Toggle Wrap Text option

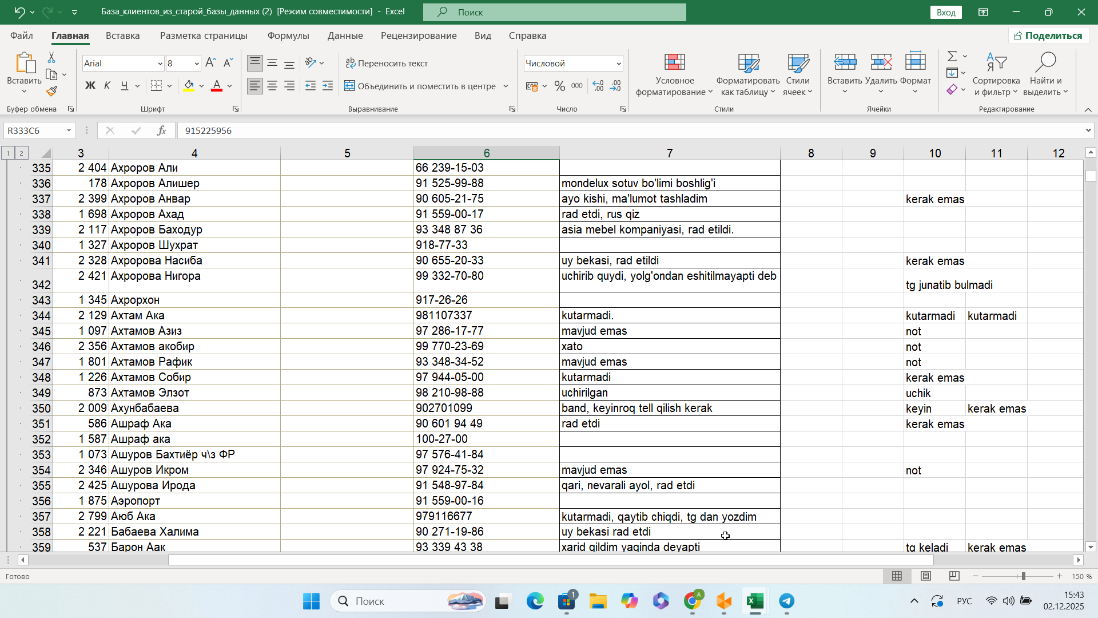pos(387,63)
